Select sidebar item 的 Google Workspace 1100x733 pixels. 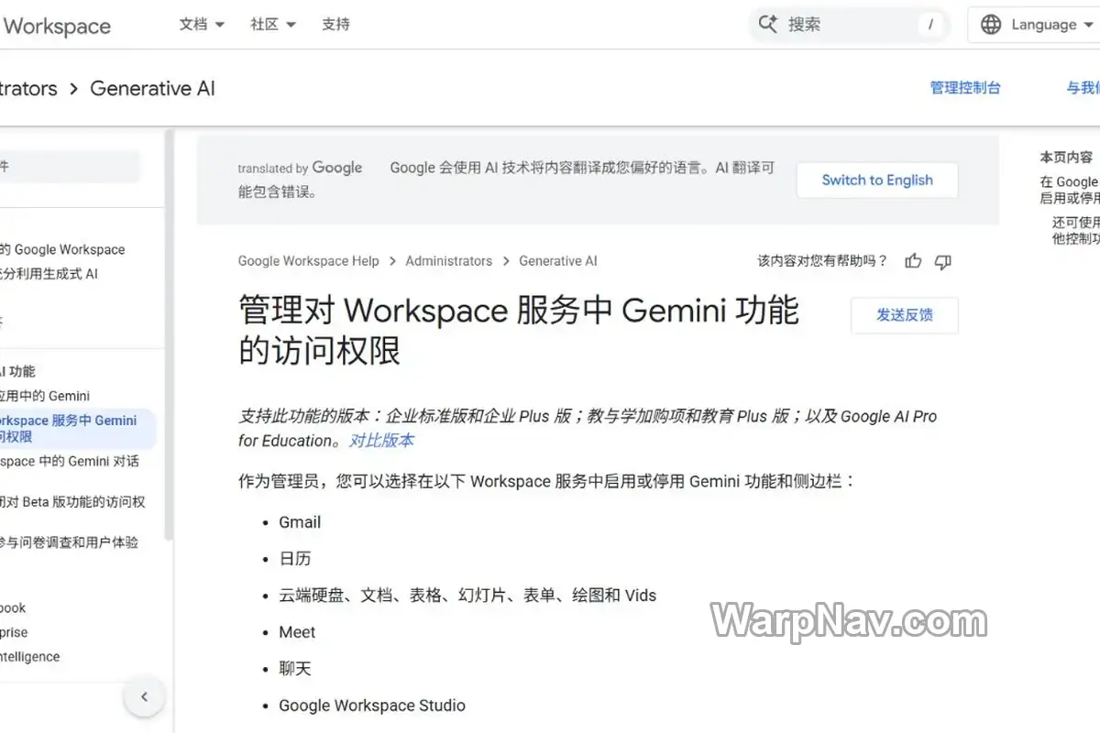click(x=62, y=249)
